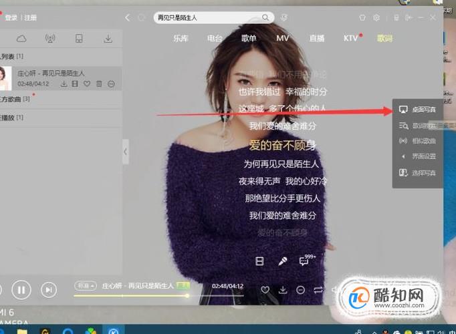Toggle the heart favorite icon in the bottom bar
Screen dimensions: 456x334
point(265,289)
